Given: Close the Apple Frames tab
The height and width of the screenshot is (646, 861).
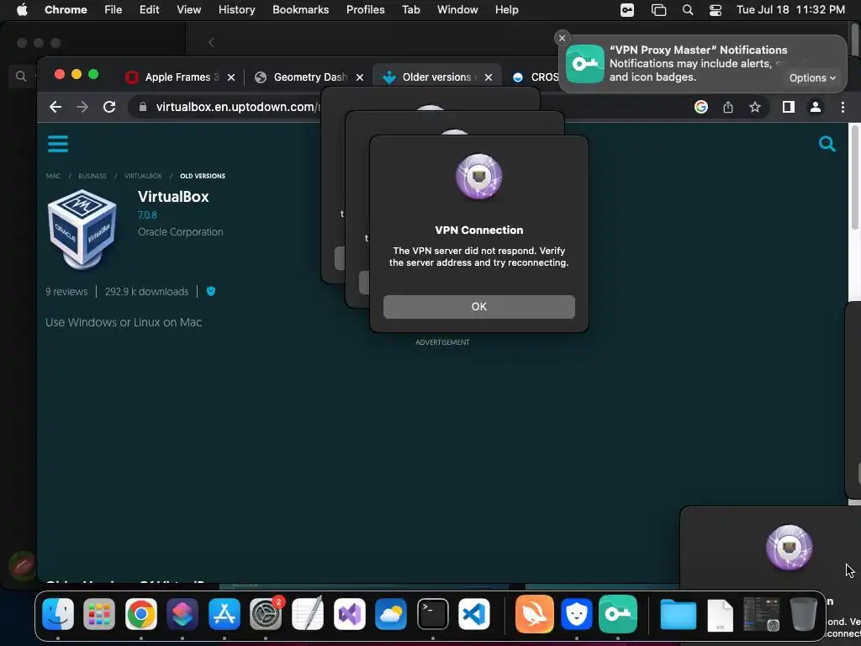Looking at the screenshot, I should (231, 77).
